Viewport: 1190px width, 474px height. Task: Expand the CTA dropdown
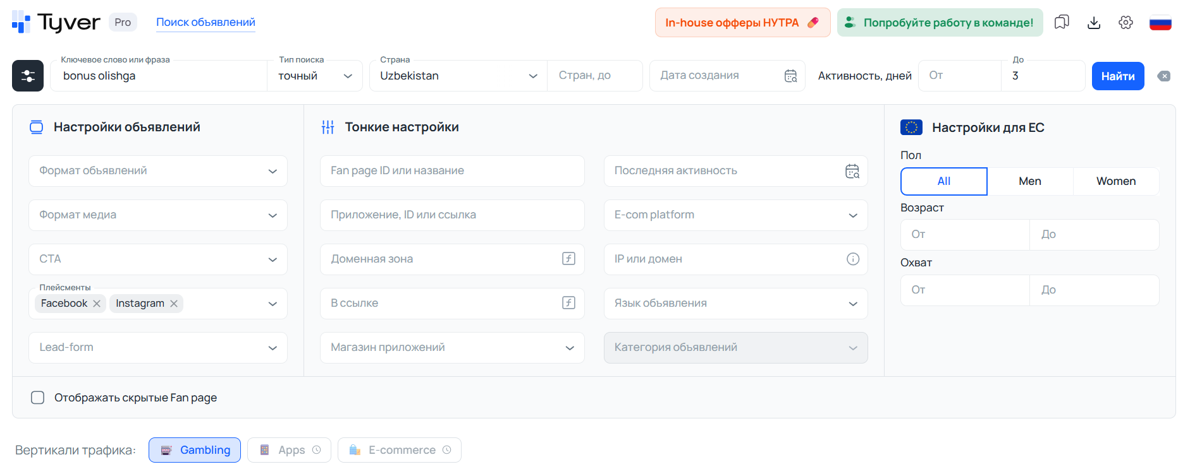tap(158, 259)
